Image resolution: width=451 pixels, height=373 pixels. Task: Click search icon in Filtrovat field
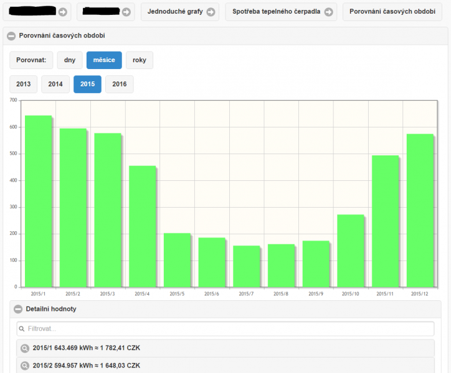pos(22,329)
